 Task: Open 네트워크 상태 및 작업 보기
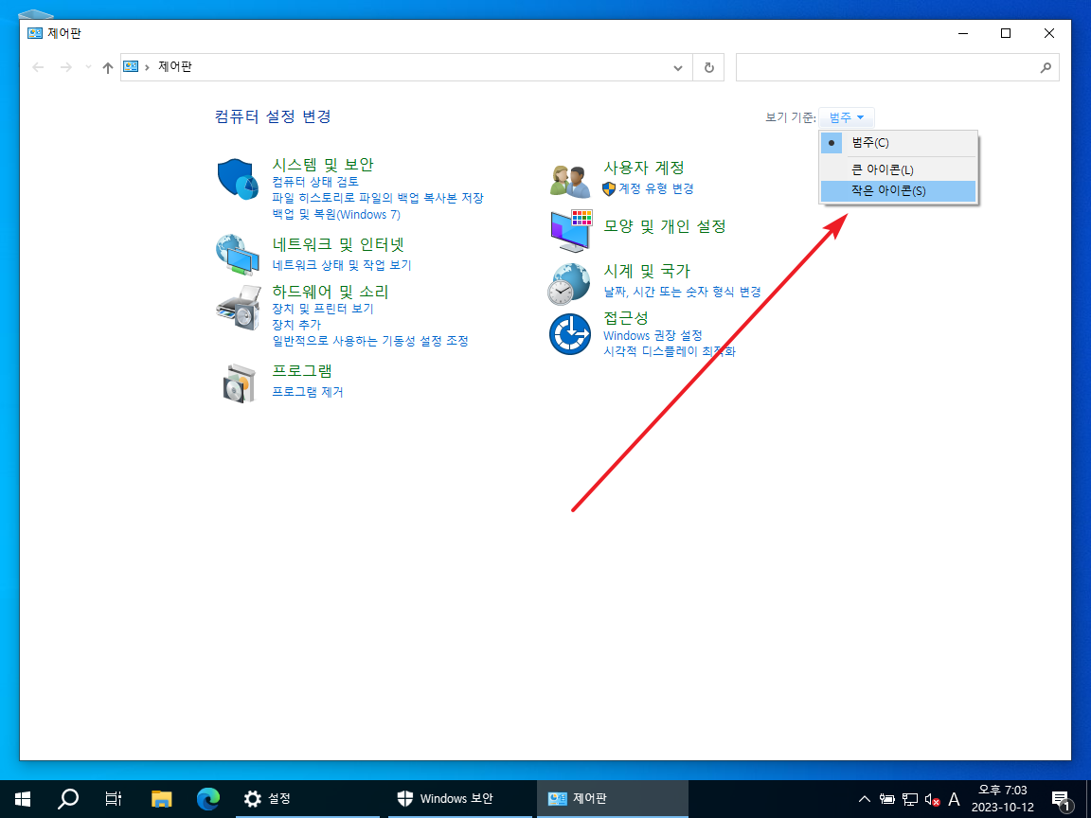click(342, 265)
